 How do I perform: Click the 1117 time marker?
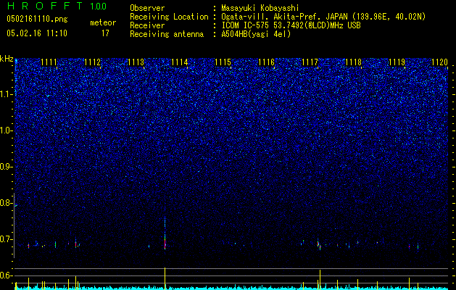310,62
